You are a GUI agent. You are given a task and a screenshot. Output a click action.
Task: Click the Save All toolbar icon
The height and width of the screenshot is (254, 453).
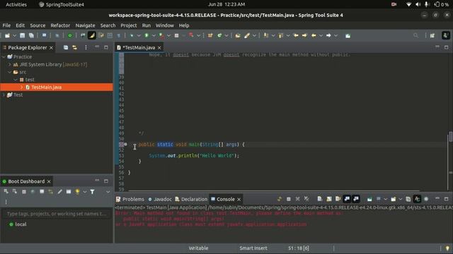coord(31,35)
